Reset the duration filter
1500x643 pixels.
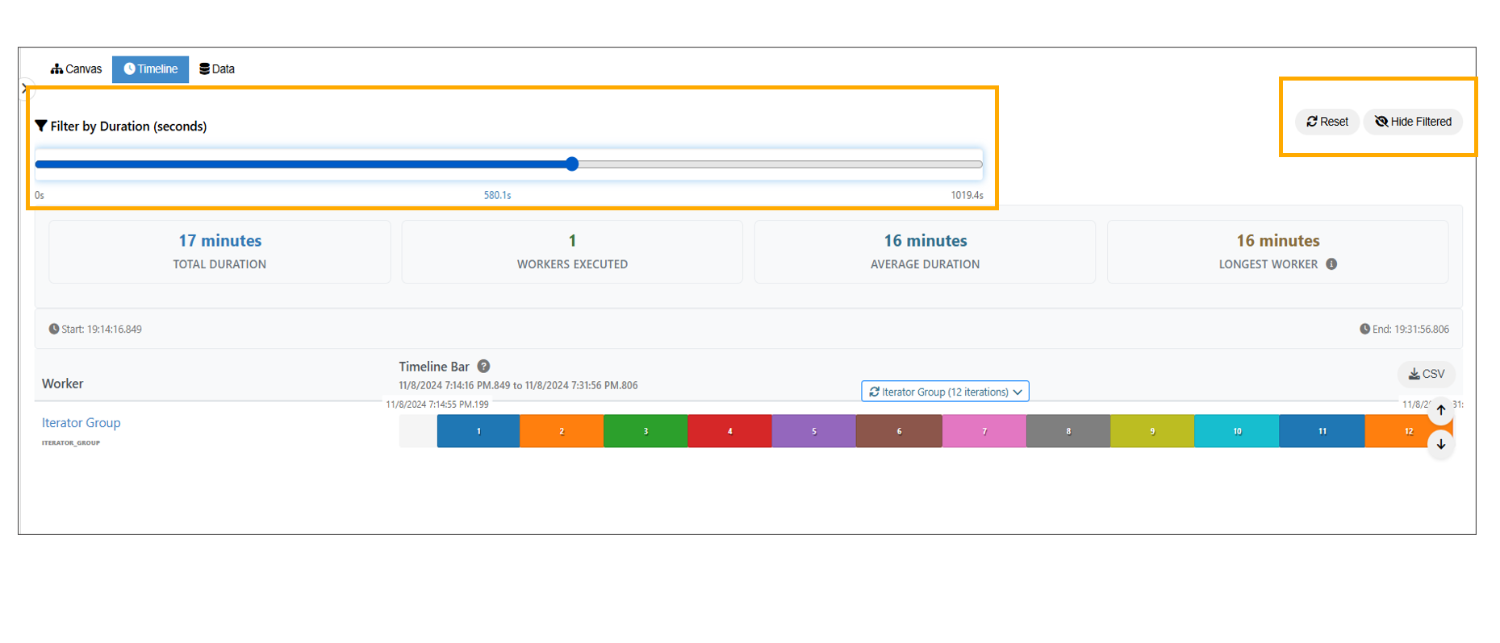click(1327, 122)
